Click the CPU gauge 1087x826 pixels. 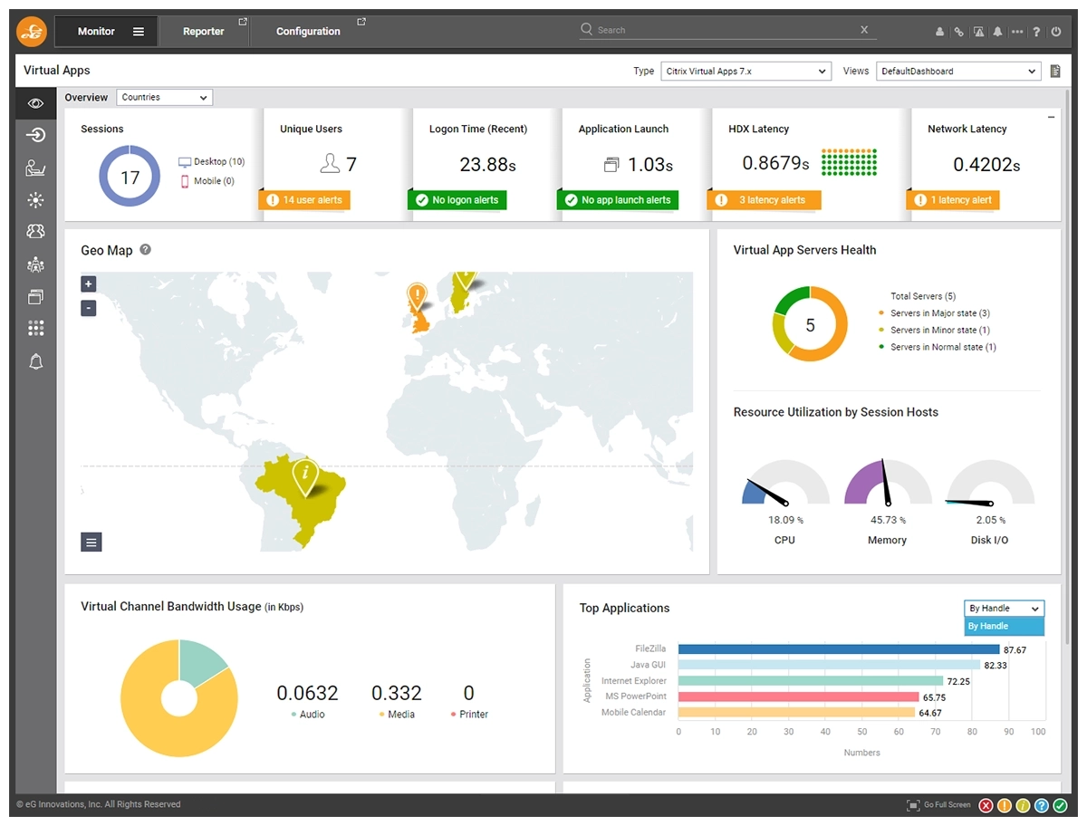[784, 482]
